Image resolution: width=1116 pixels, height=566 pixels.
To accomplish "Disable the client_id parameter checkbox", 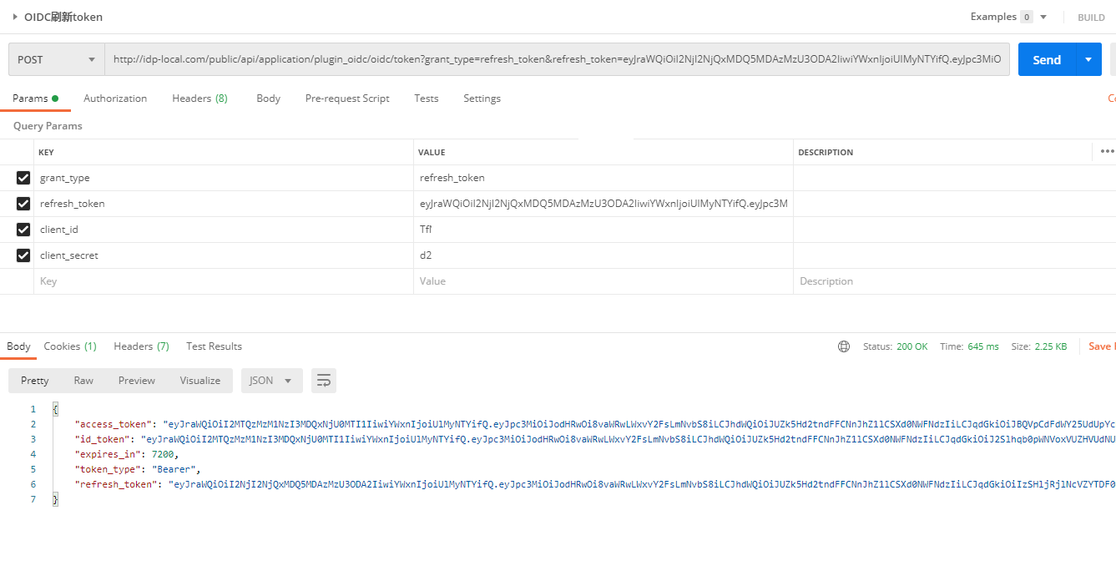I will tap(23, 230).
